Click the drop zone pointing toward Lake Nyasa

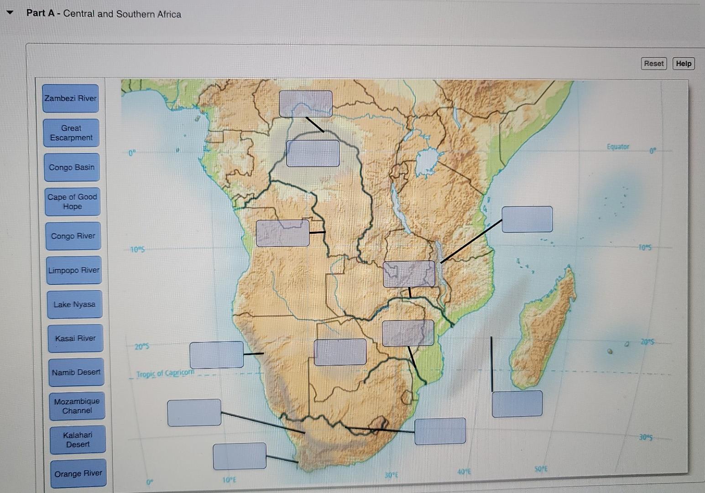click(x=527, y=219)
